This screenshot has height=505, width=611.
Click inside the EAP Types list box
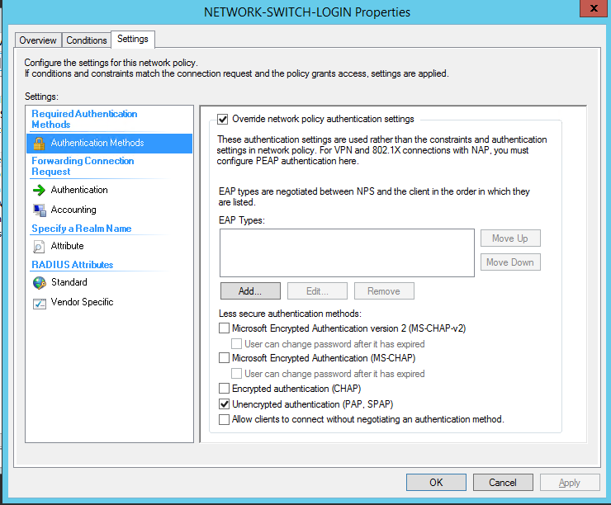347,253
